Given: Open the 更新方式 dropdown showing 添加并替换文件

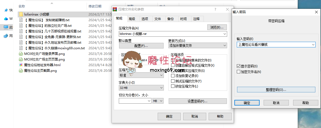Looking at the screenshot, I should pos(198,46).
